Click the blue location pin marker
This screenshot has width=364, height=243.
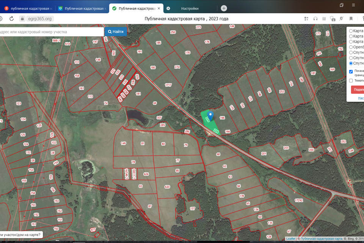point(210,115)
